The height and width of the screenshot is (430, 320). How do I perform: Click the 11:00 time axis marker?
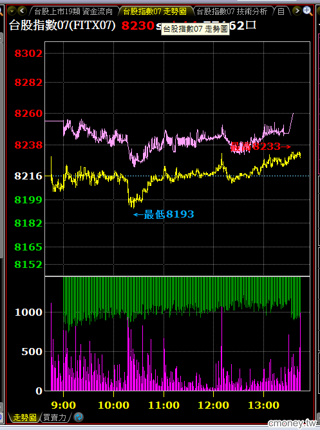tap(164, 405)
